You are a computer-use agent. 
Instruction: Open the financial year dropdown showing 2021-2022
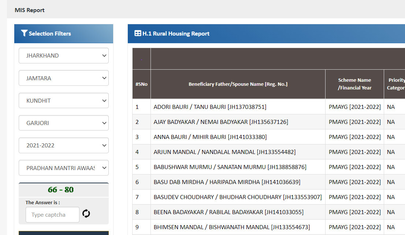(x=63, y=145)
